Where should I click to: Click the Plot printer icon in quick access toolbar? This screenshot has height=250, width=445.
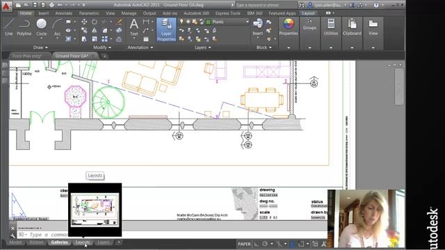[x=51, y=5]
